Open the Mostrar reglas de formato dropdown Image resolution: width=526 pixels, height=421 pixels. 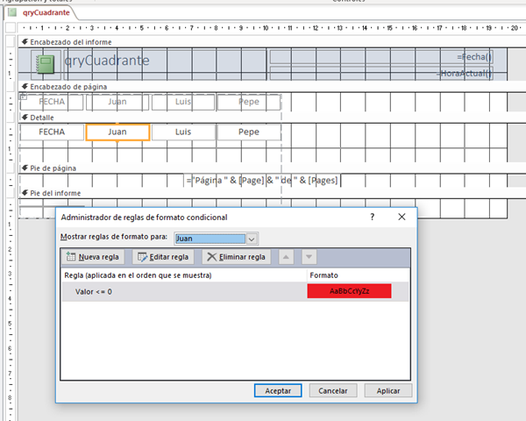pyautogui.click(x=252, y=239)
